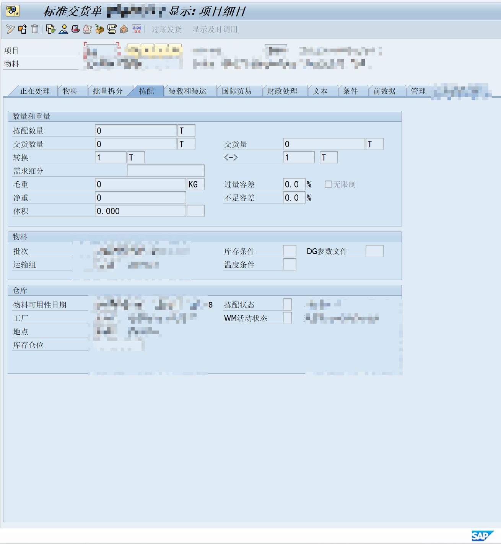The width and height of the screenshot is (501, 544).
Task: Click the 数量和重量 group header
Action: tap(205, 116)
